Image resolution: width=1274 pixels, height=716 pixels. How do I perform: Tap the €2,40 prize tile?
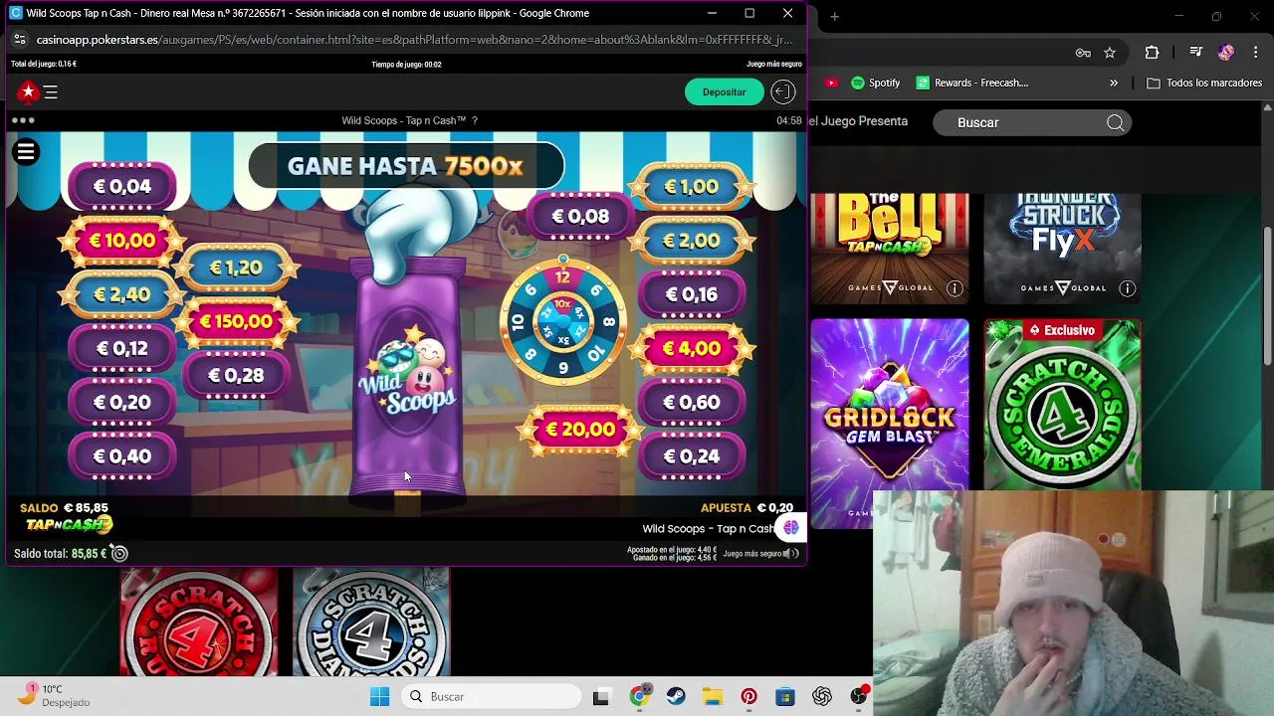coord(122,294)
